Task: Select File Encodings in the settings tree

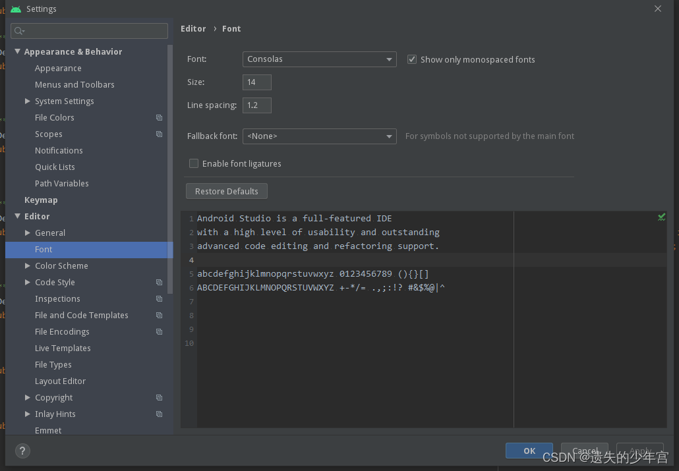Action: [x=62, y=331]
